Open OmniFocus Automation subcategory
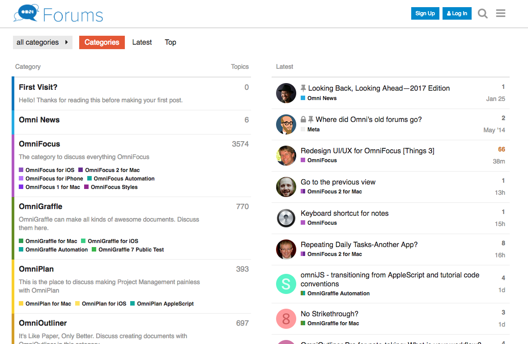 point(121,179)
